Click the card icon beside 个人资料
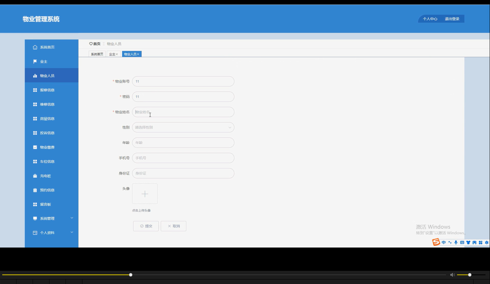Viewport: 490px width, 284px height. (35, 233)
